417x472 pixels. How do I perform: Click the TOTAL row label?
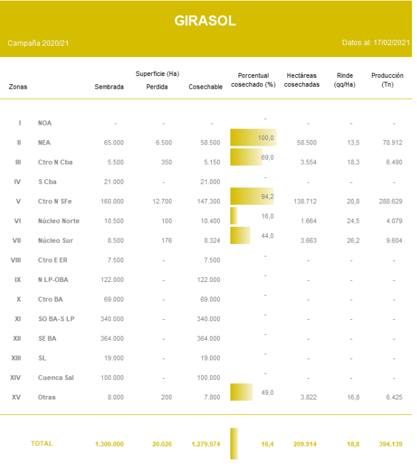pyautogui.click(x=42, y=443)
